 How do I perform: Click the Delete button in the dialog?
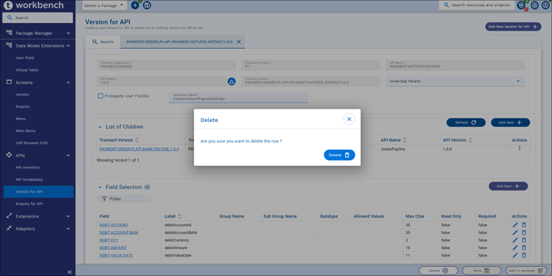[x=339, y=155]
